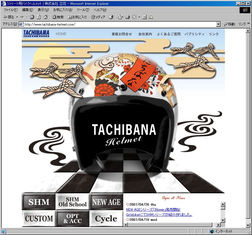This screenshot has width=252, height=235.
Task: Click the 移動 go button
Action: [229, 24]
